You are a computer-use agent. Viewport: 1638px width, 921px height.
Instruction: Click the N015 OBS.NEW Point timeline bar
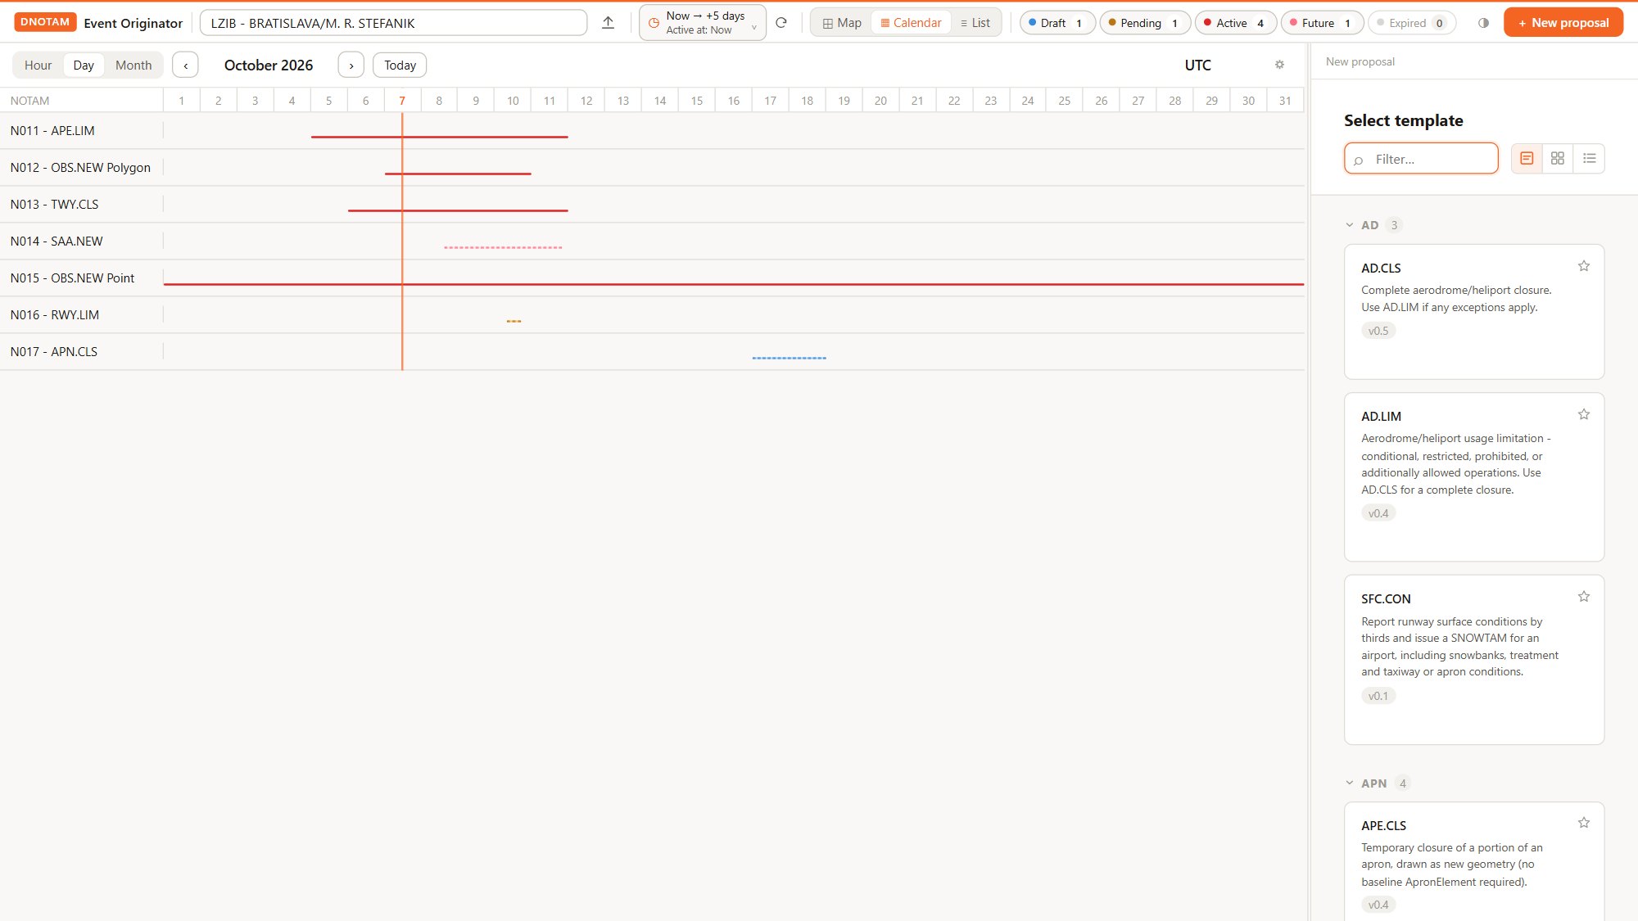[734, 284]
